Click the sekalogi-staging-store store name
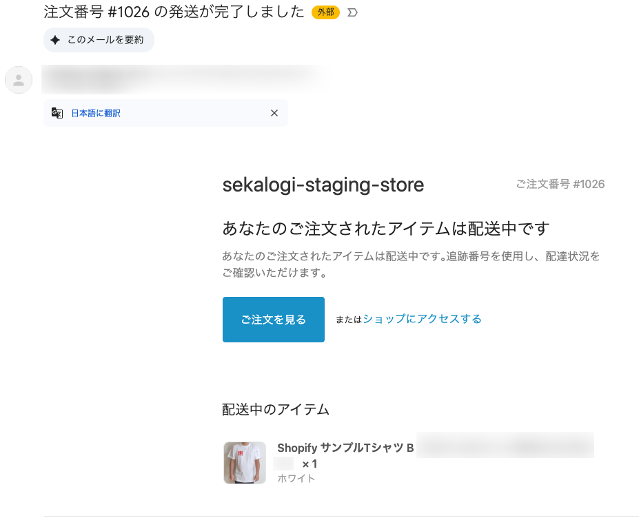The width and height of the screenshot is (639, 518). click(323, 185)
